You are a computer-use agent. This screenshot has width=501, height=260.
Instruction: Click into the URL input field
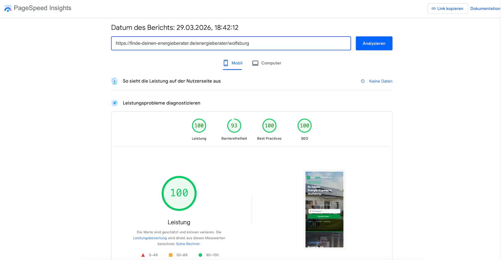[x=231, y=43]
